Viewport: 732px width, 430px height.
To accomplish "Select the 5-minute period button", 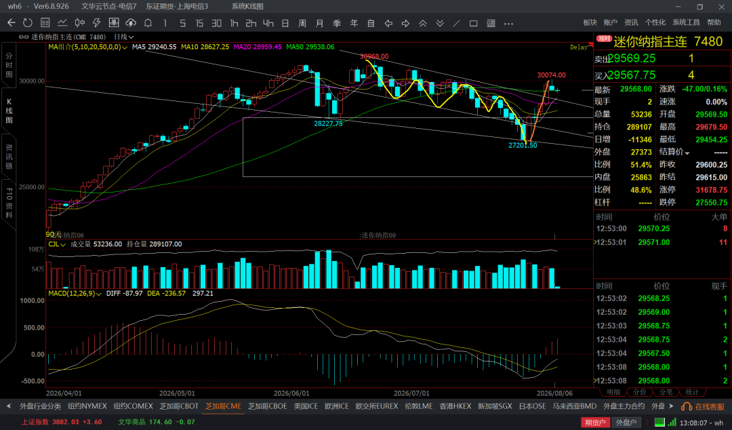I will [x=182, y=23].
